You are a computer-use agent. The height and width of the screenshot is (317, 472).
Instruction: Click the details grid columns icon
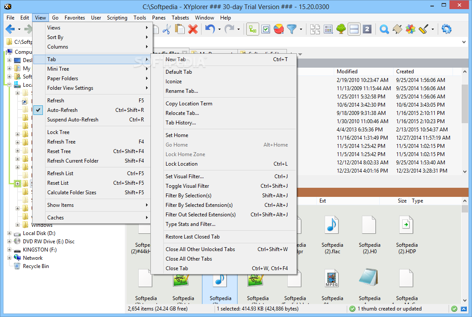(328, 29)
